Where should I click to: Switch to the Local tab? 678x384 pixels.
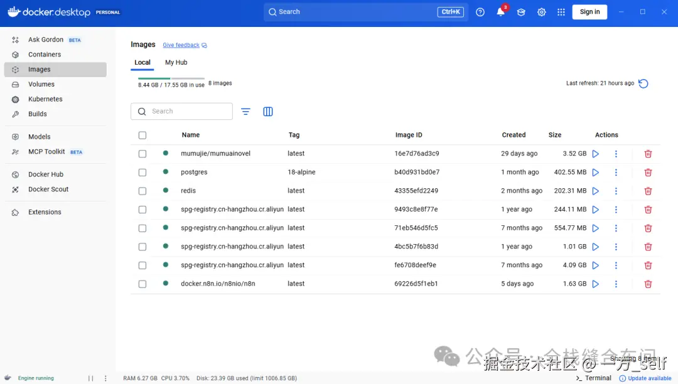pos(143,63)
